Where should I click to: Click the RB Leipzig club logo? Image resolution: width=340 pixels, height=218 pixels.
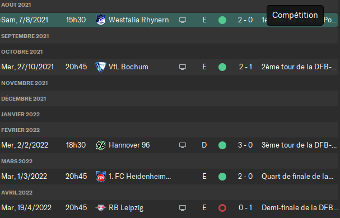point(101,208)
